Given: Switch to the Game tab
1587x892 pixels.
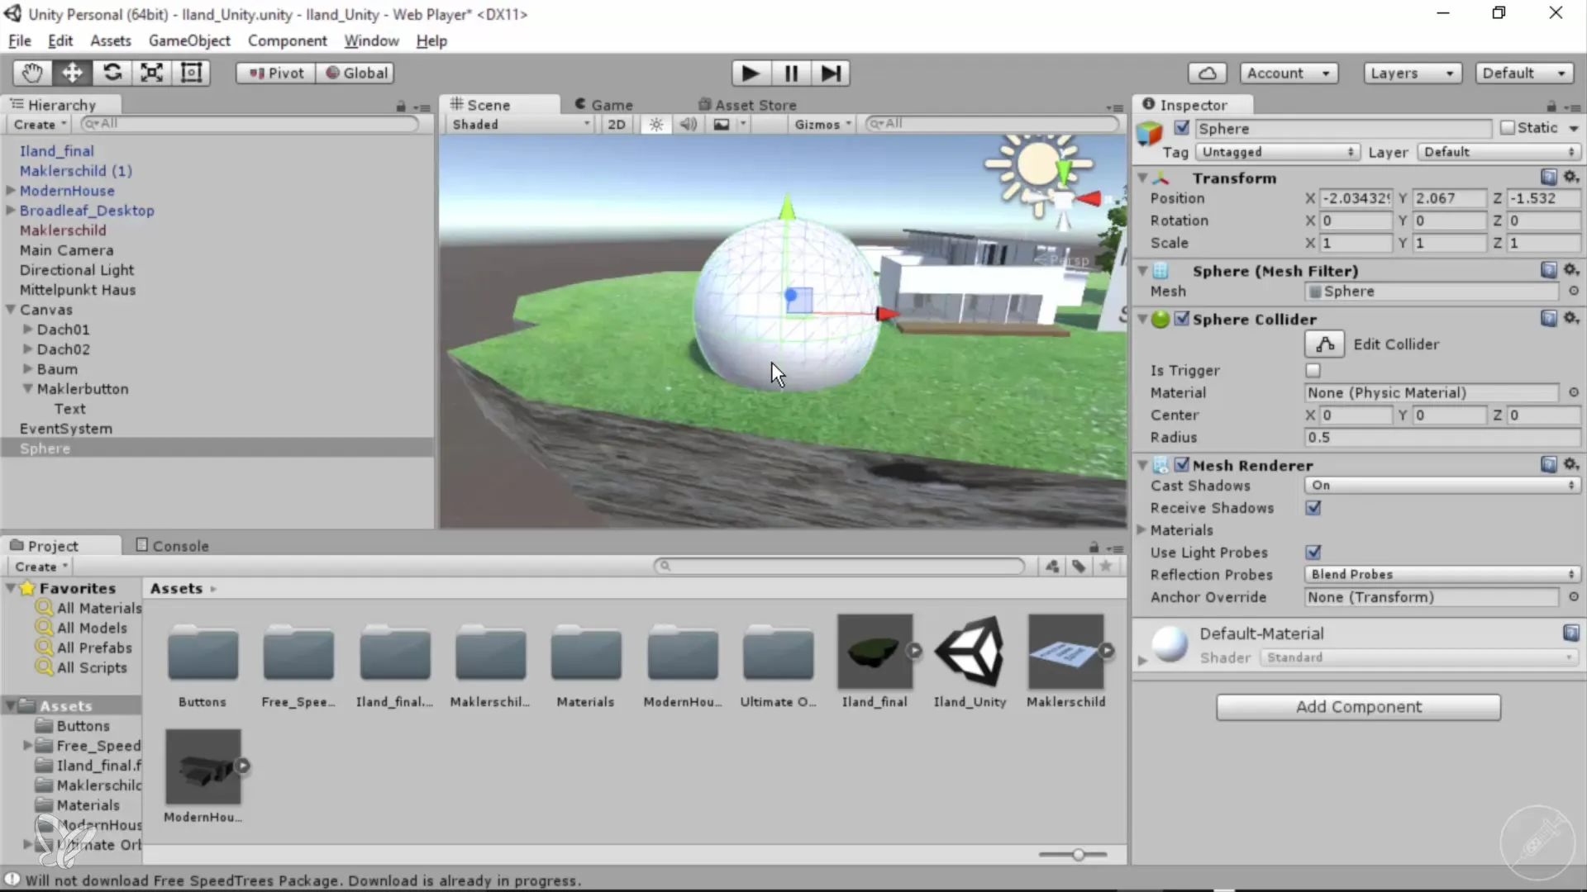Looking at the screenshot, I should coord(603,105).
